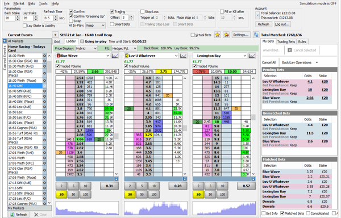This screenshot has height=218, width=341.
Task: Open the File menu
Action: [7, 3]
